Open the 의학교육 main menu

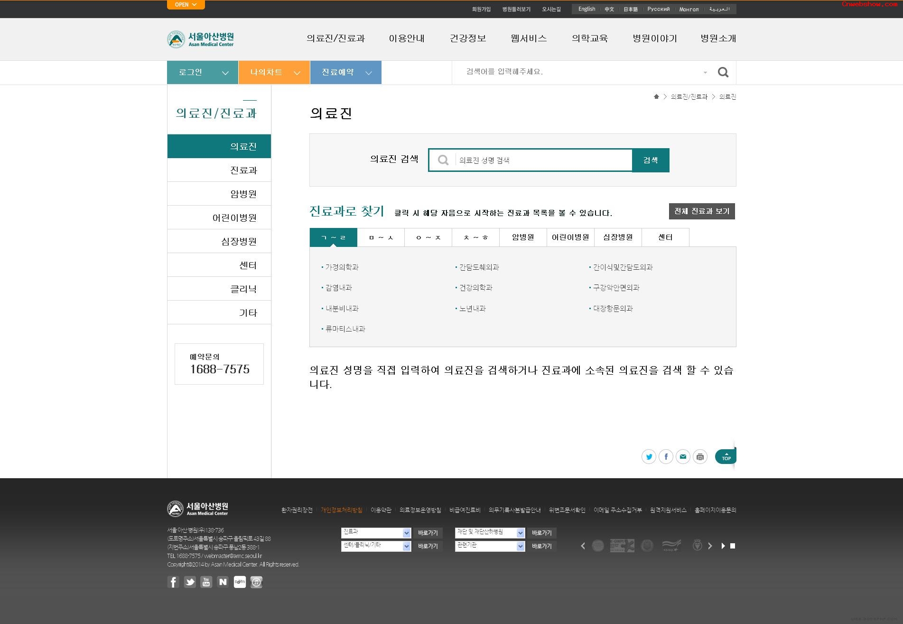(590, 38)
